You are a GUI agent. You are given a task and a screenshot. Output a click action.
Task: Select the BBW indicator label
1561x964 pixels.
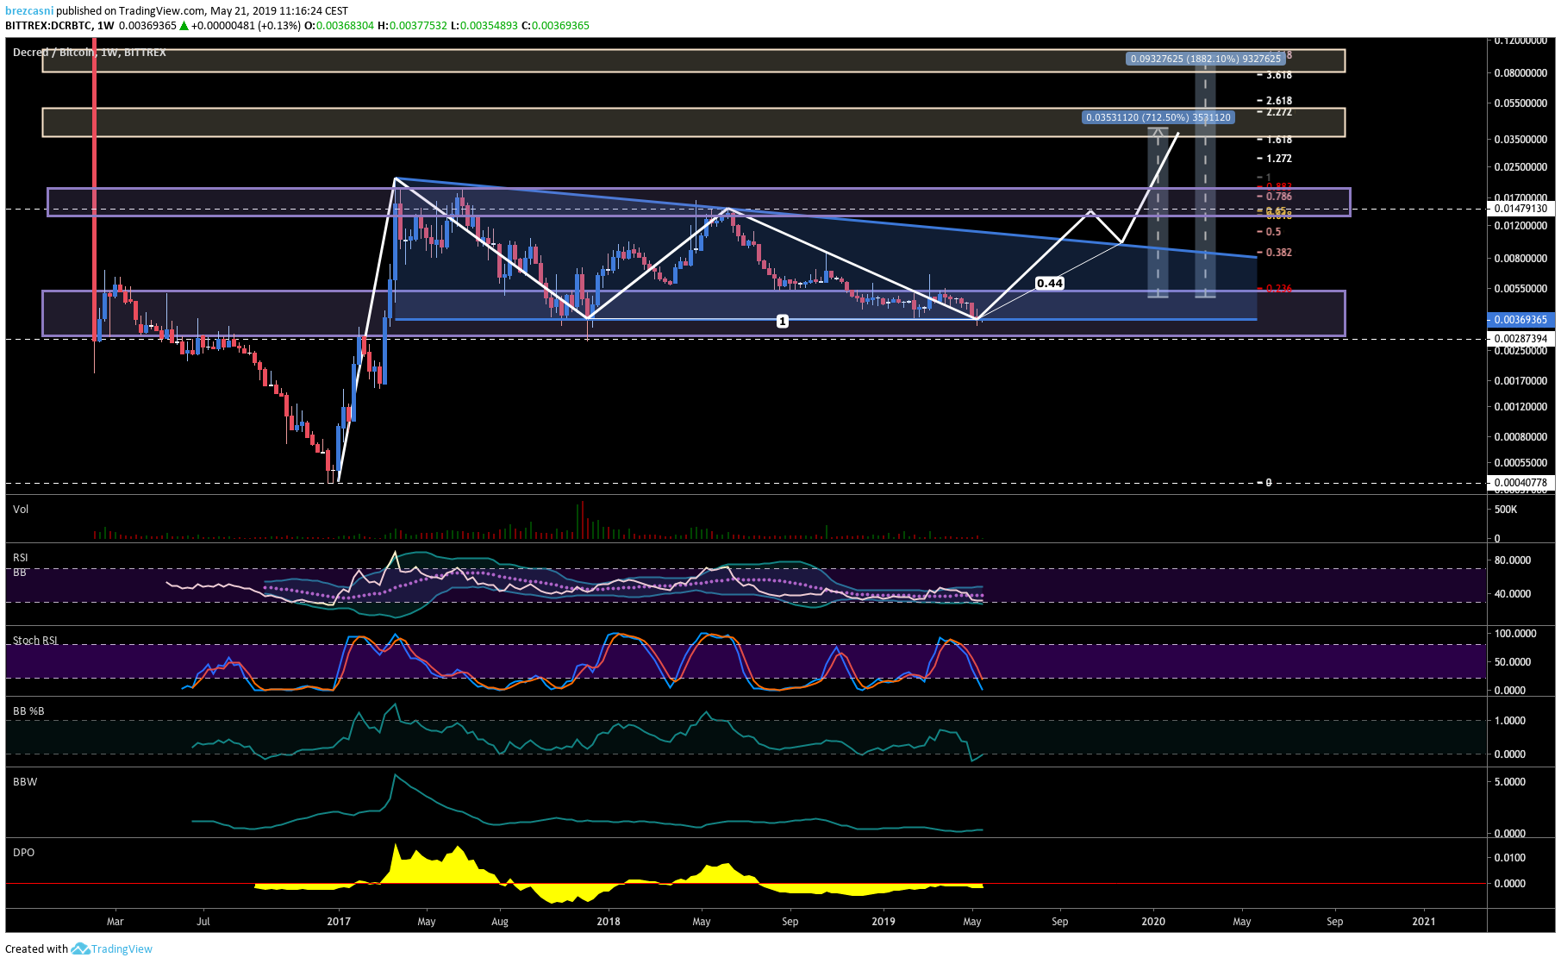[x=25, y=781]
